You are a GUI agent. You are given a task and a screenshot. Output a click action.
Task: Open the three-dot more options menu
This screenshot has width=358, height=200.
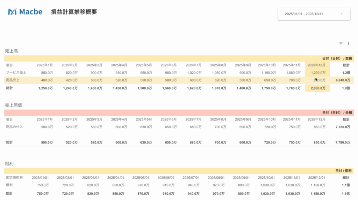click(348, 43)
